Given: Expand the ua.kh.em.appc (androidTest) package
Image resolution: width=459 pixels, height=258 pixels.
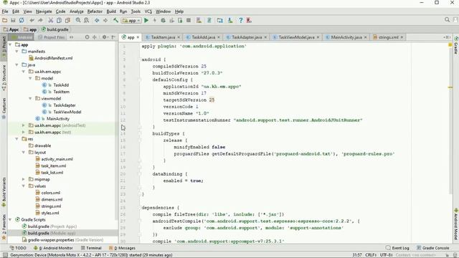Looking at the screenshot, I should pyautogui.click(x=24, y=125).
